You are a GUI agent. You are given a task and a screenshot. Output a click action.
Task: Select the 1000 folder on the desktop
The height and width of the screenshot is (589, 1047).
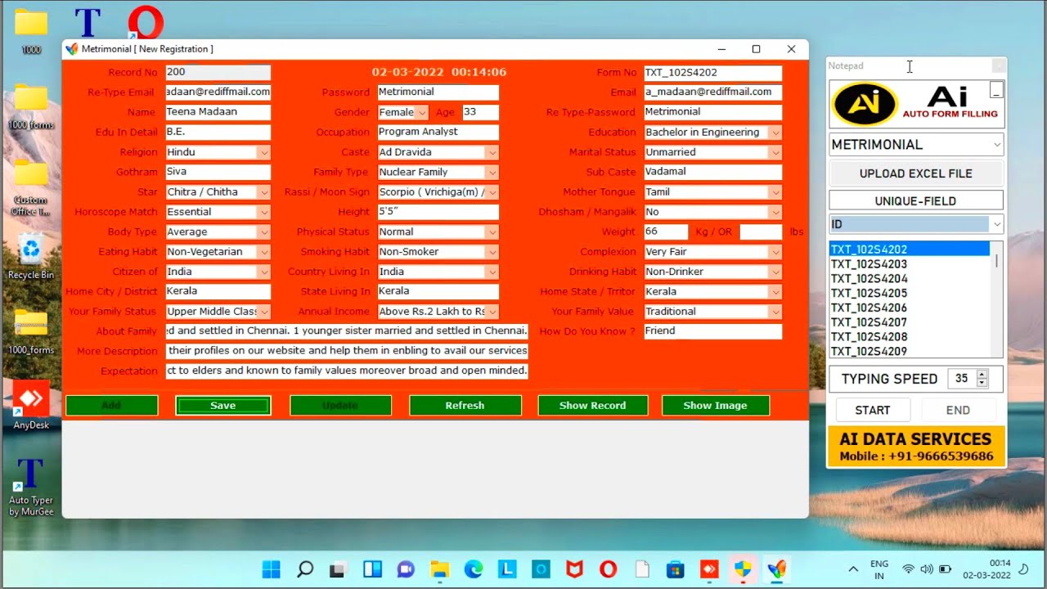click(x=31, y=31)
